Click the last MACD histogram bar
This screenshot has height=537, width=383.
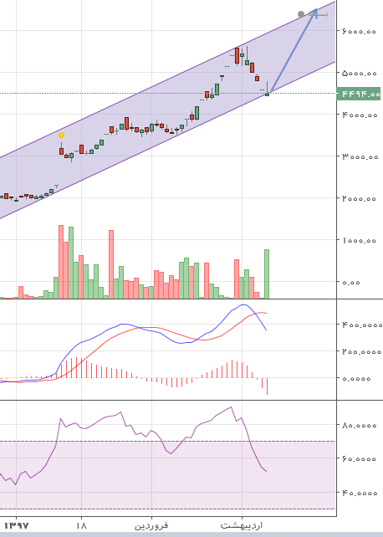tap(267, 386)
